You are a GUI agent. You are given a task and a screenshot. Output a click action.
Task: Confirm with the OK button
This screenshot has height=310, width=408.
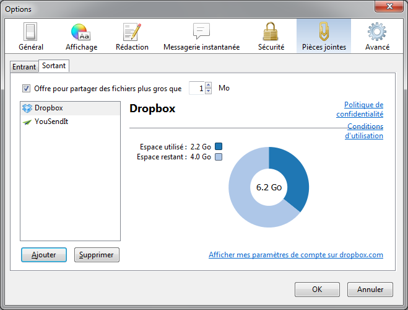point(317,290)
